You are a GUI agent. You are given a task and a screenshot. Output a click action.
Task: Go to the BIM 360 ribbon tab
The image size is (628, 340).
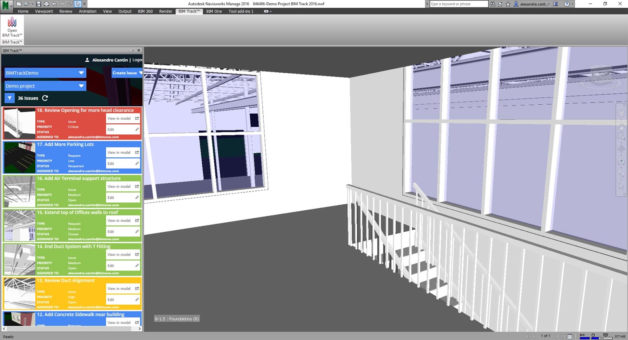[145, 11]
